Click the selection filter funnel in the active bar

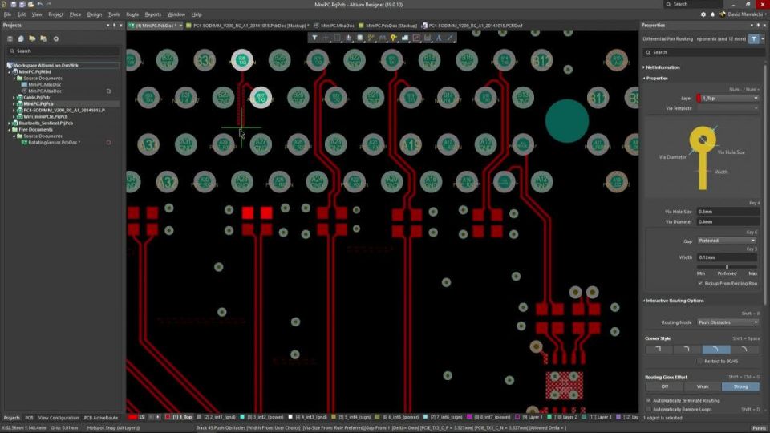pyautogui.click(x=314, y=38)
